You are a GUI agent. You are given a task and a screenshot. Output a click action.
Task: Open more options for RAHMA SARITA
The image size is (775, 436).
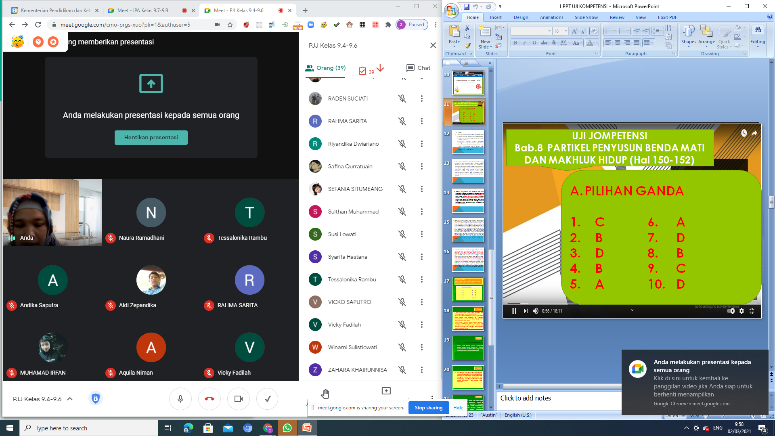pyautogui.click(x=421, y=121)
